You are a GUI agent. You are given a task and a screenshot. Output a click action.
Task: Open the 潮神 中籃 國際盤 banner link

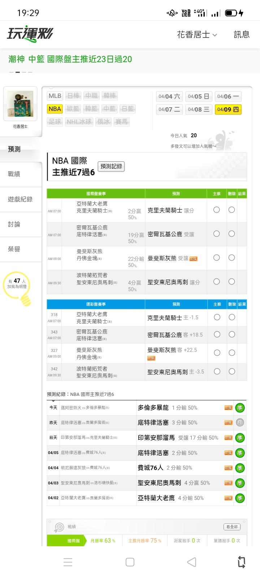click(70, 59)
